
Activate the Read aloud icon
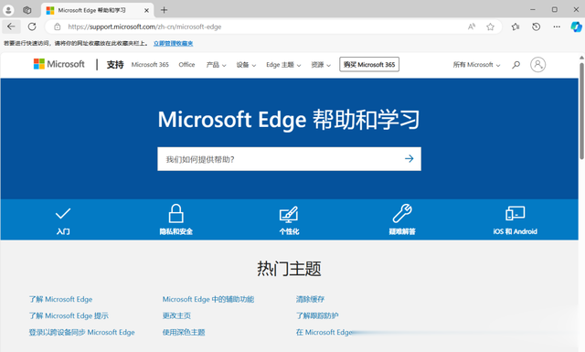click(x=472, y=27)
